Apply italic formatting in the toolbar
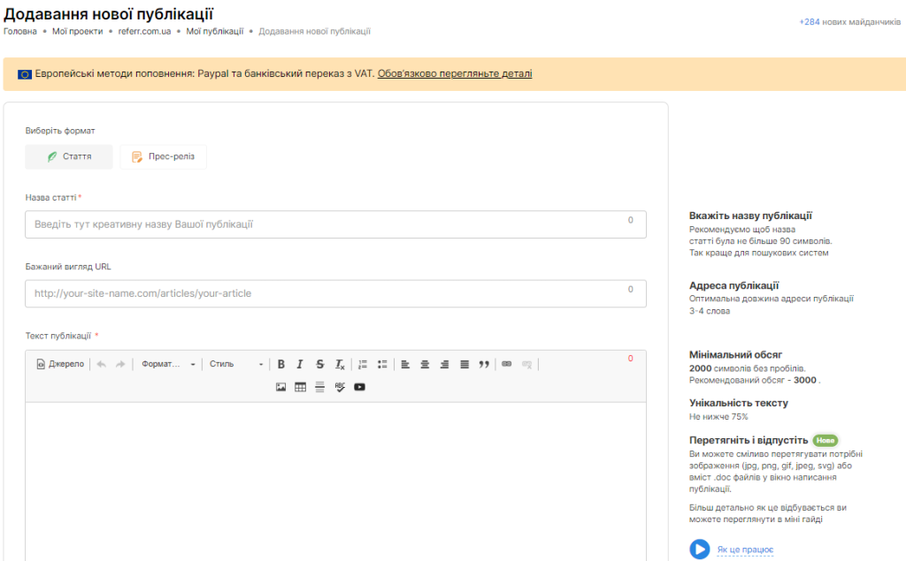 (300, 364)
